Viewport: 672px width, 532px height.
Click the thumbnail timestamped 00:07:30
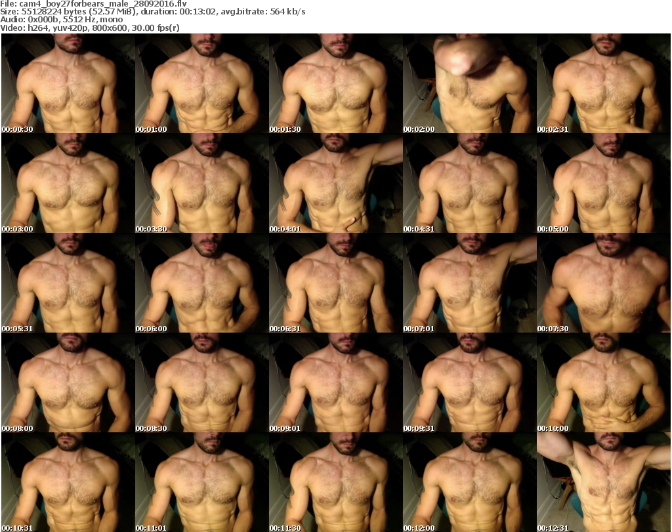click(603, 283)
